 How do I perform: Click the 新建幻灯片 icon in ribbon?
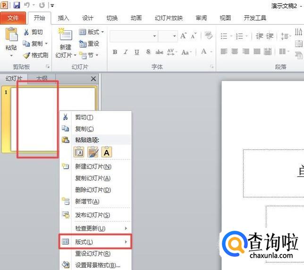(x=66, y=34)
